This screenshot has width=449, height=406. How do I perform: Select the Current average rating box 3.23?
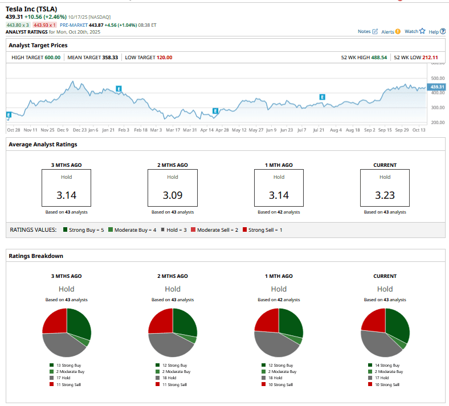coord(385,188)
